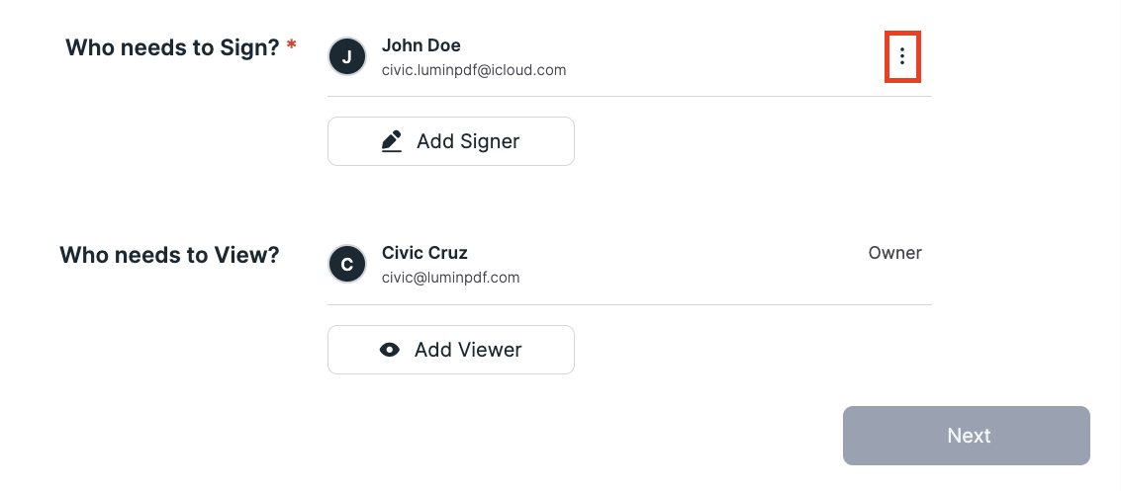Click the red required asterisk
1121x491 pixels.
pos(291,45)
